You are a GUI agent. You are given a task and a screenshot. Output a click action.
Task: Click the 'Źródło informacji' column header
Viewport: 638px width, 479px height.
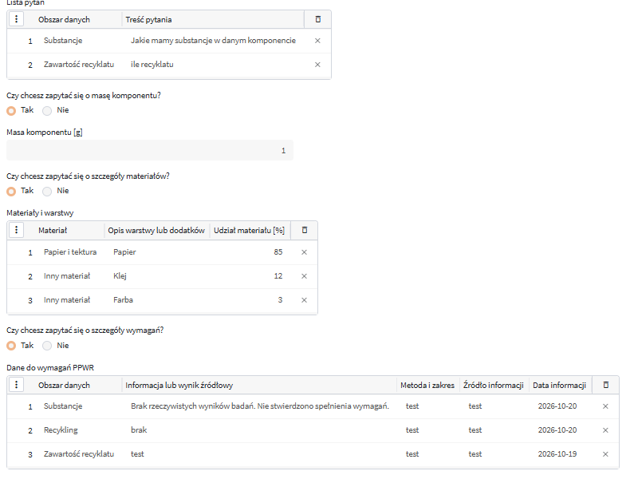pyautogui.click(x=493, y=386)
